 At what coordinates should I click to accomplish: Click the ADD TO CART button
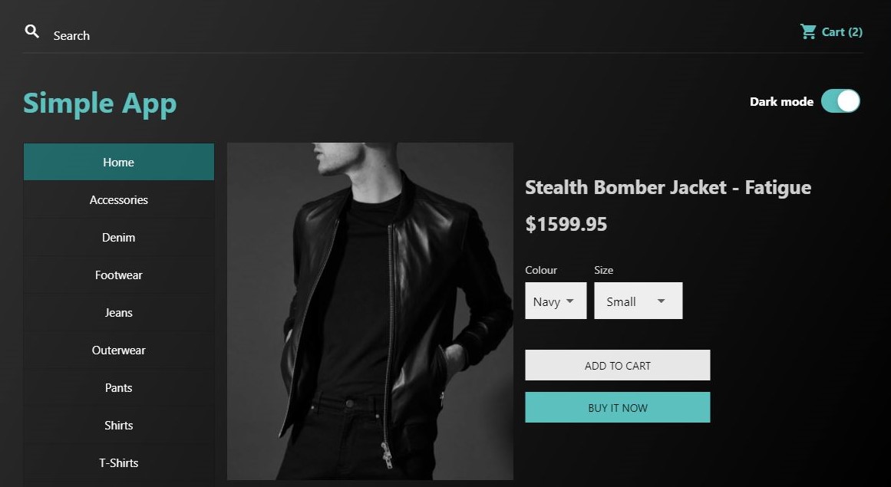pyautogui.click(x=617, y=365)
